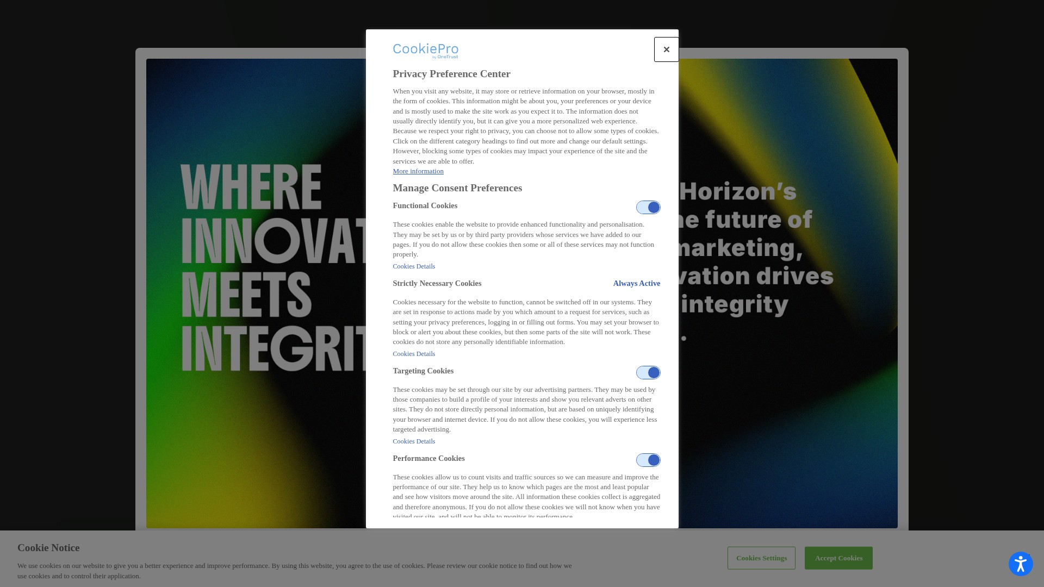
Task: Click the Privacy Preference Center title
Action: point(451,74)
